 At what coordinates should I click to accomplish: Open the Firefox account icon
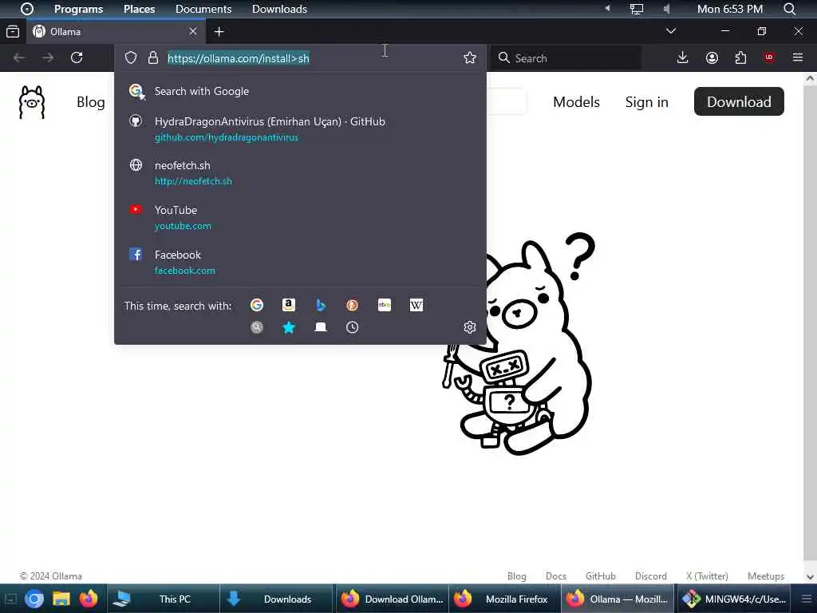pos(712,57)
